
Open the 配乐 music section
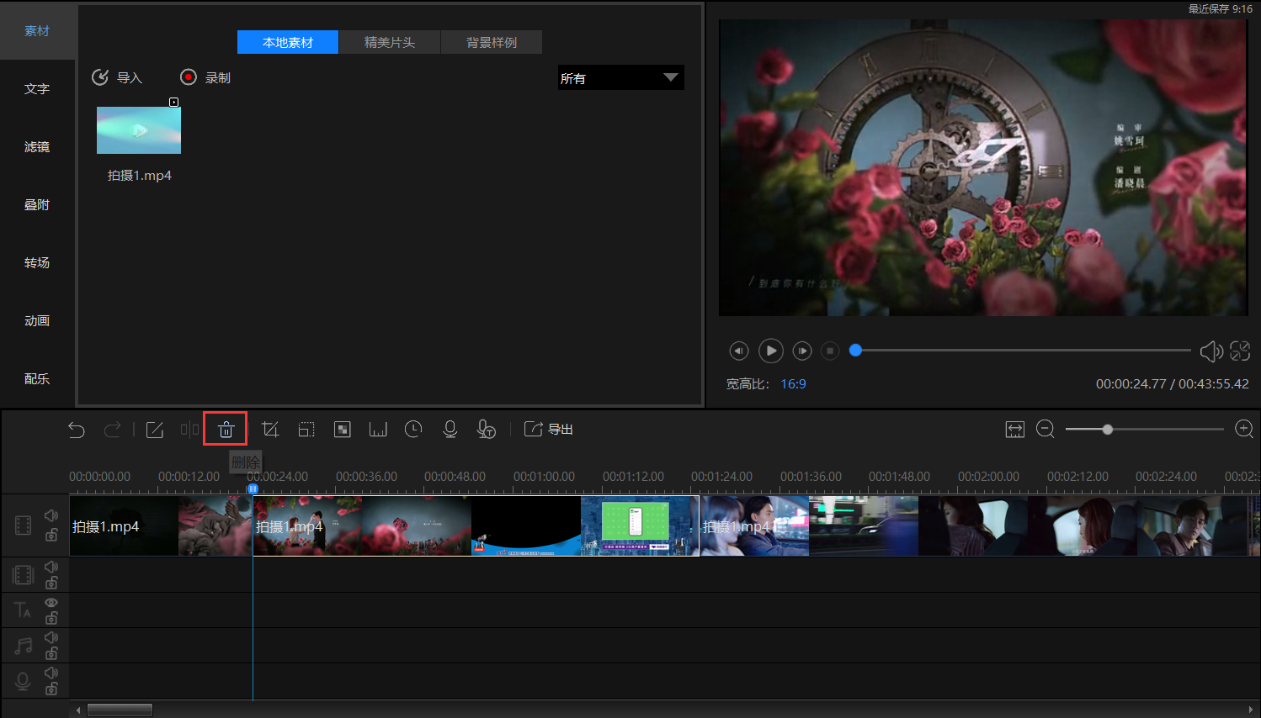[x=37, y=379]
